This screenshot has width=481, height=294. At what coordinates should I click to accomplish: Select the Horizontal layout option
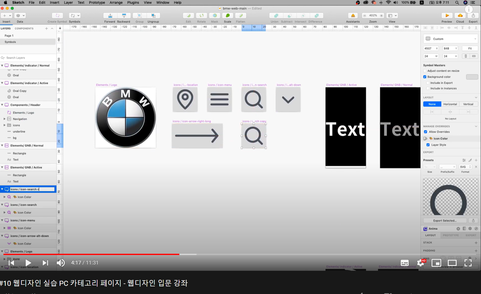point(450,104)
